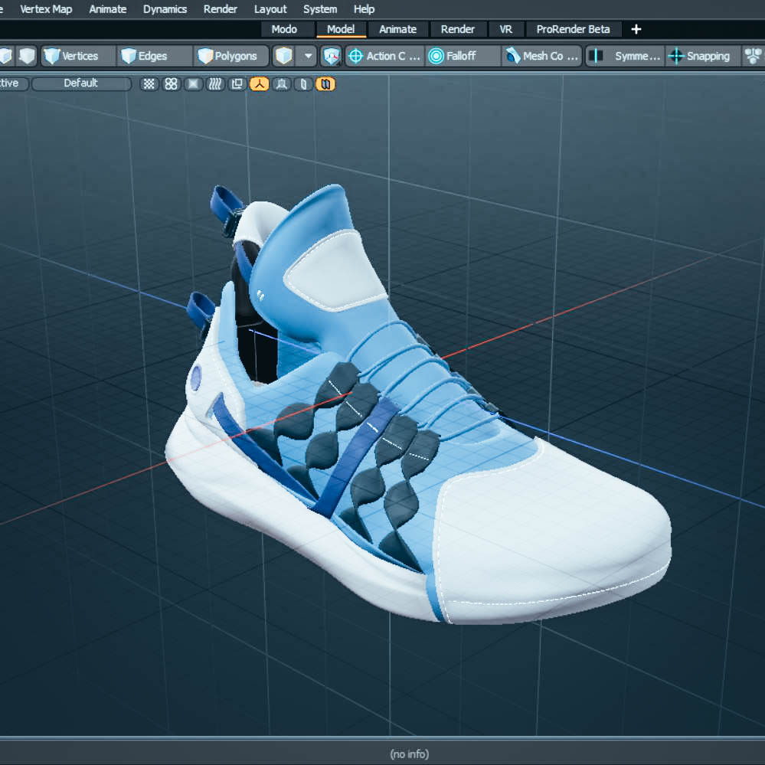This screenshot has height=765, width=765.
Task: Enable a Falloff for the current tool
Action: (459, 56)
